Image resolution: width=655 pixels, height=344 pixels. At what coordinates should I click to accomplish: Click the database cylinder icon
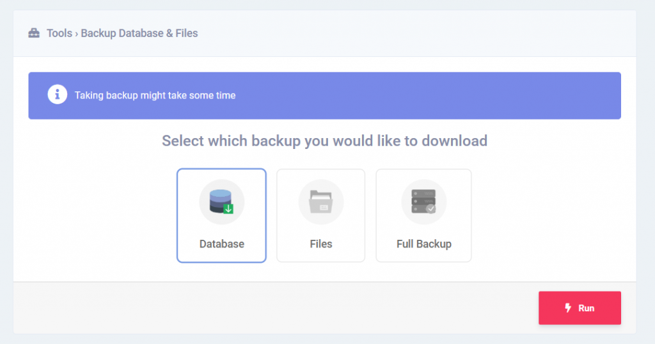[221, 201]
